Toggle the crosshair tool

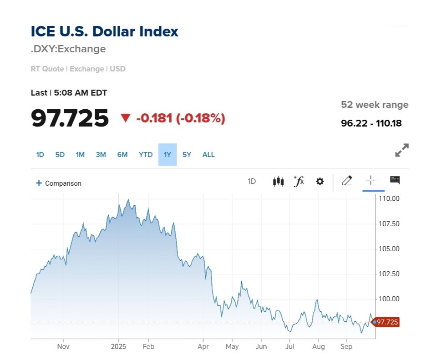pos(371,181)
